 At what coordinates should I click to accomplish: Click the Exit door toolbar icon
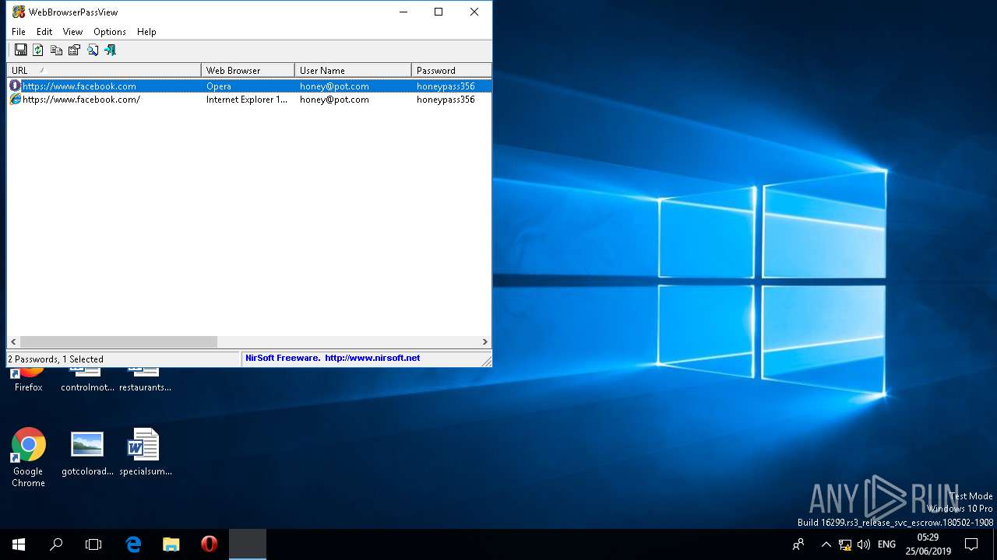click(110, 50)
